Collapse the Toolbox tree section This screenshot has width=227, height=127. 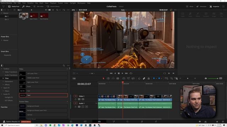pos(2,69)
